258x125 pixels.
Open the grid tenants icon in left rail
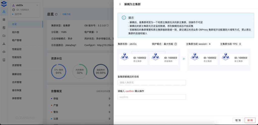coord(4,20)
